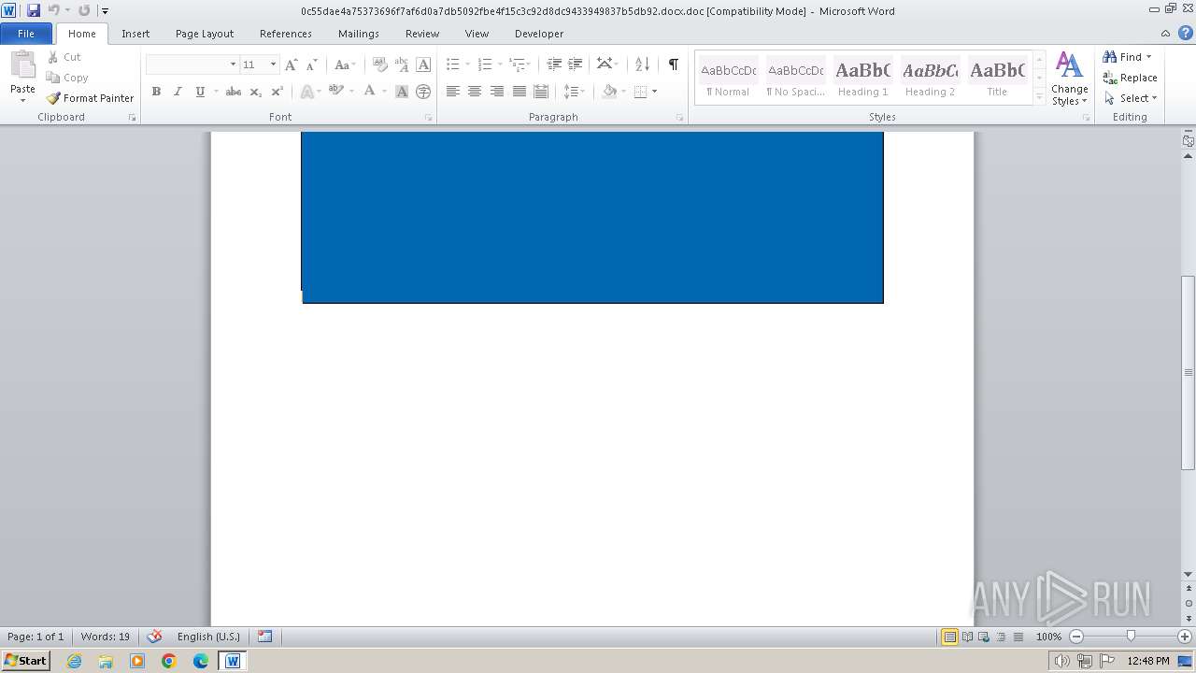Click Change Styles button
Screen dimensions: 1196x673
pos(1069,79)
